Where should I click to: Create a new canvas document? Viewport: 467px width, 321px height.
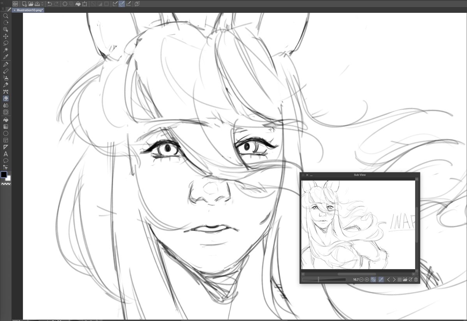(24, 4)
